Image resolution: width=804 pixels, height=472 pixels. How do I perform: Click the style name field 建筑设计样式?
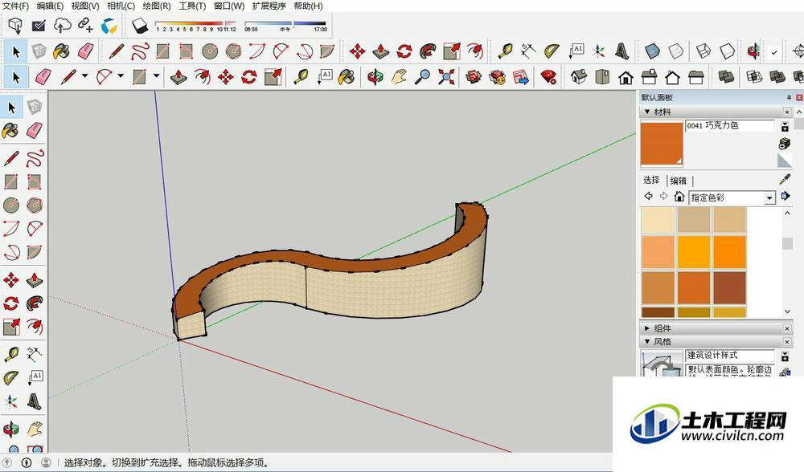click(x=730, y=356)
